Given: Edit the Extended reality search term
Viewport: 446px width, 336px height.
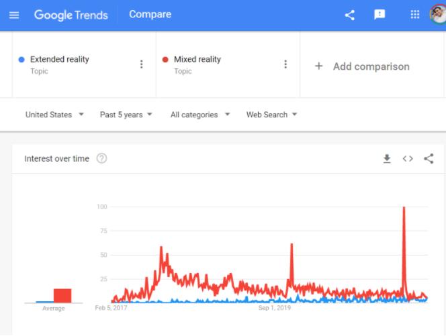Looking at the screenshot, I should [x=60, y=60].
